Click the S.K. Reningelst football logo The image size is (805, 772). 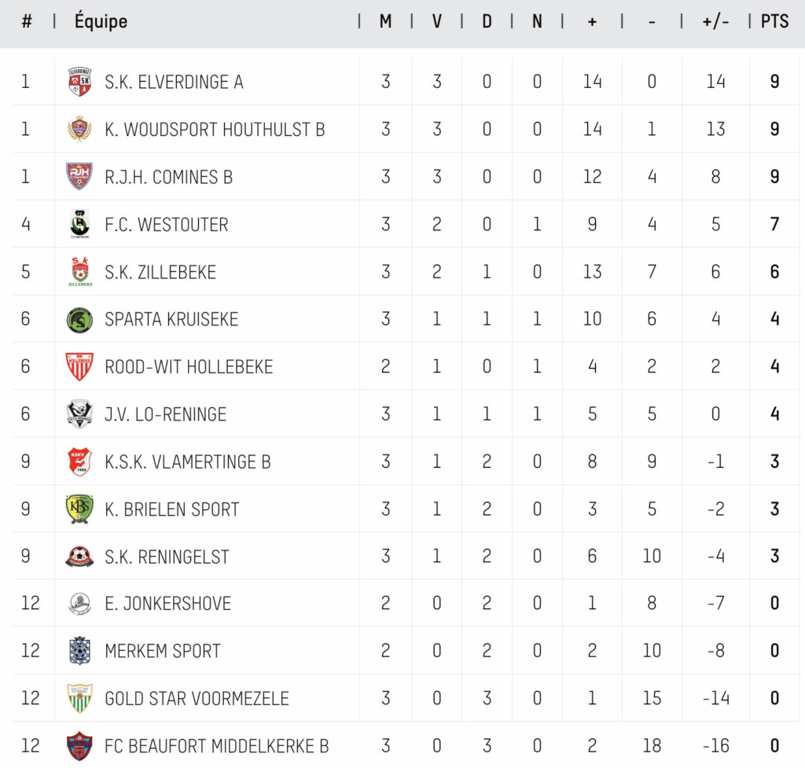79,557
